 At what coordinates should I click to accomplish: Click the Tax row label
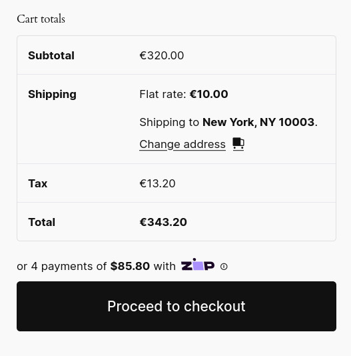[x=38, y=183]
